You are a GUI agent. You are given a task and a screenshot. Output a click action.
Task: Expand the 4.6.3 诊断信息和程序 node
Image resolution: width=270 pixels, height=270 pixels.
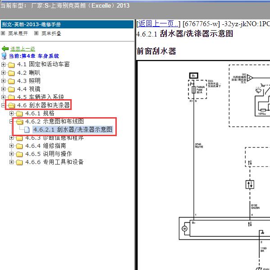11,138
